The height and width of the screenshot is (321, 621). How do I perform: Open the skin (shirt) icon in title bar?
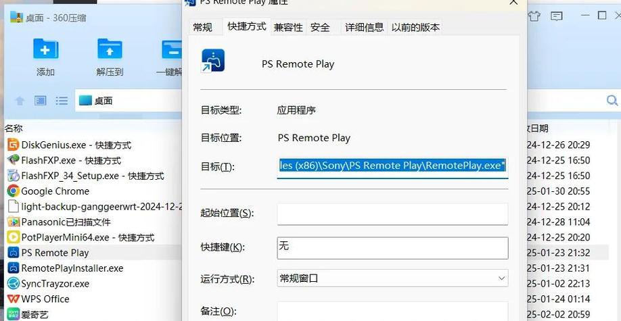[x=534, y=16]
